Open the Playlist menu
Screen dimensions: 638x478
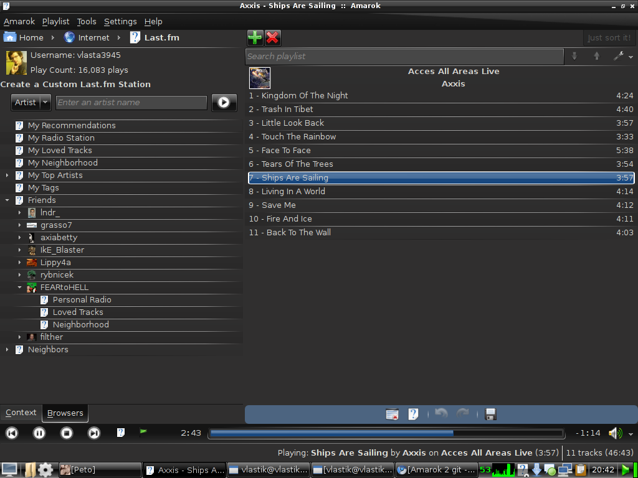[x=55, y=22]
